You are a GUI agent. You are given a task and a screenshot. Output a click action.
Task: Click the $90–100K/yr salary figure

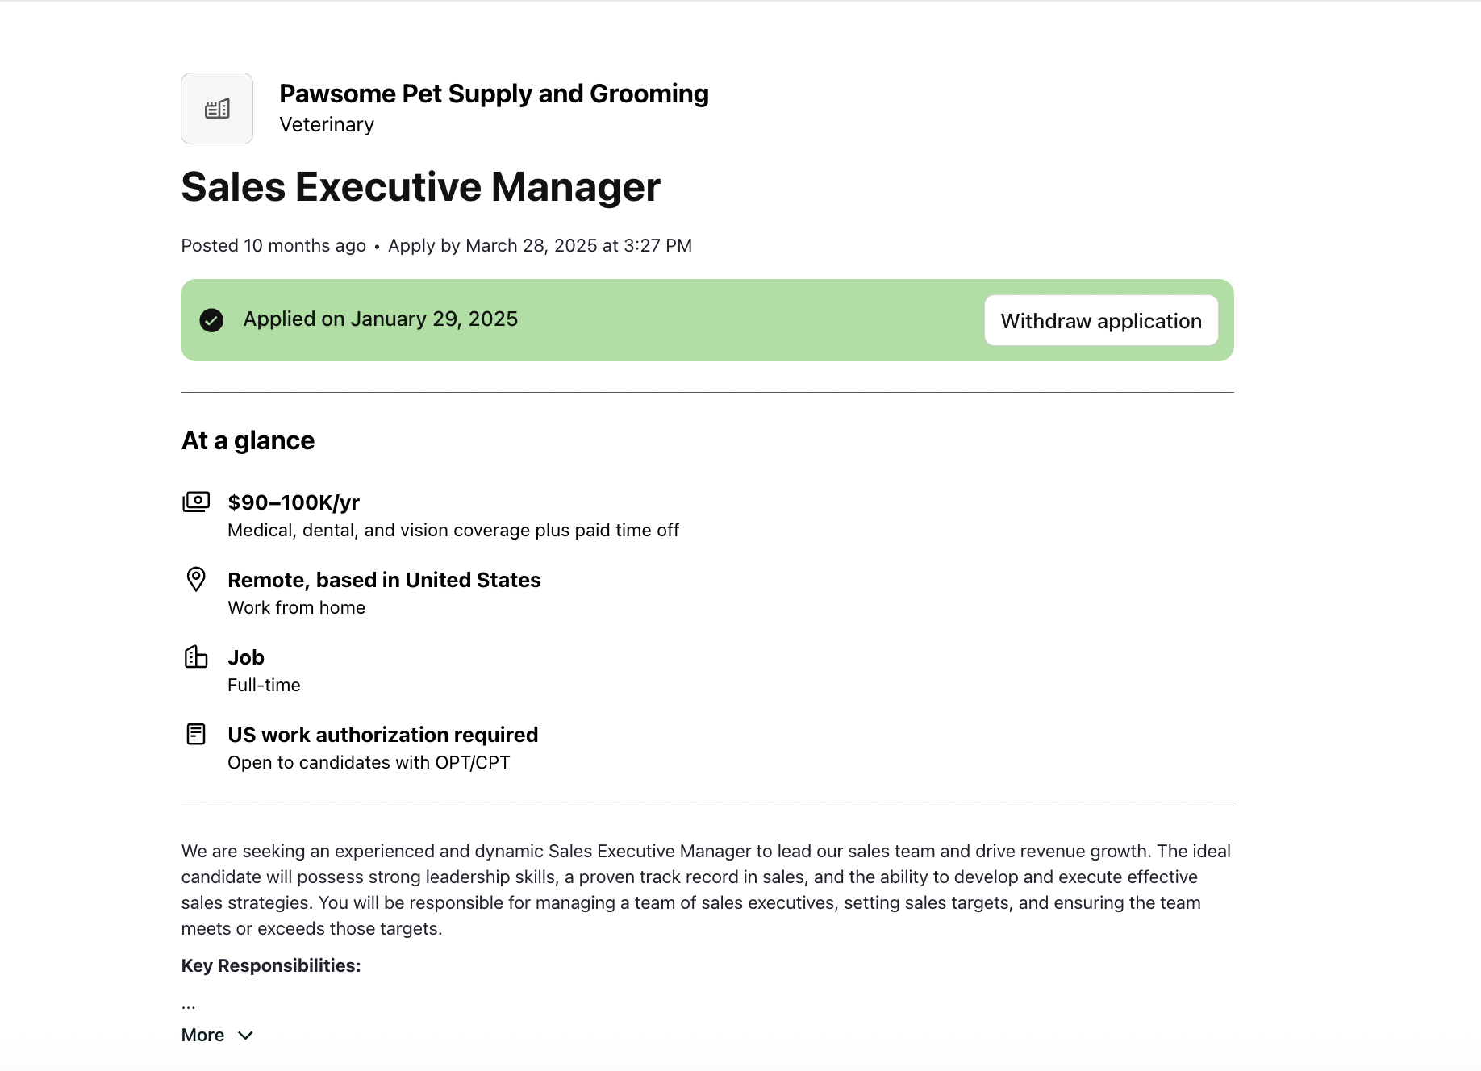pyautogui.click(x=293, y=502)
